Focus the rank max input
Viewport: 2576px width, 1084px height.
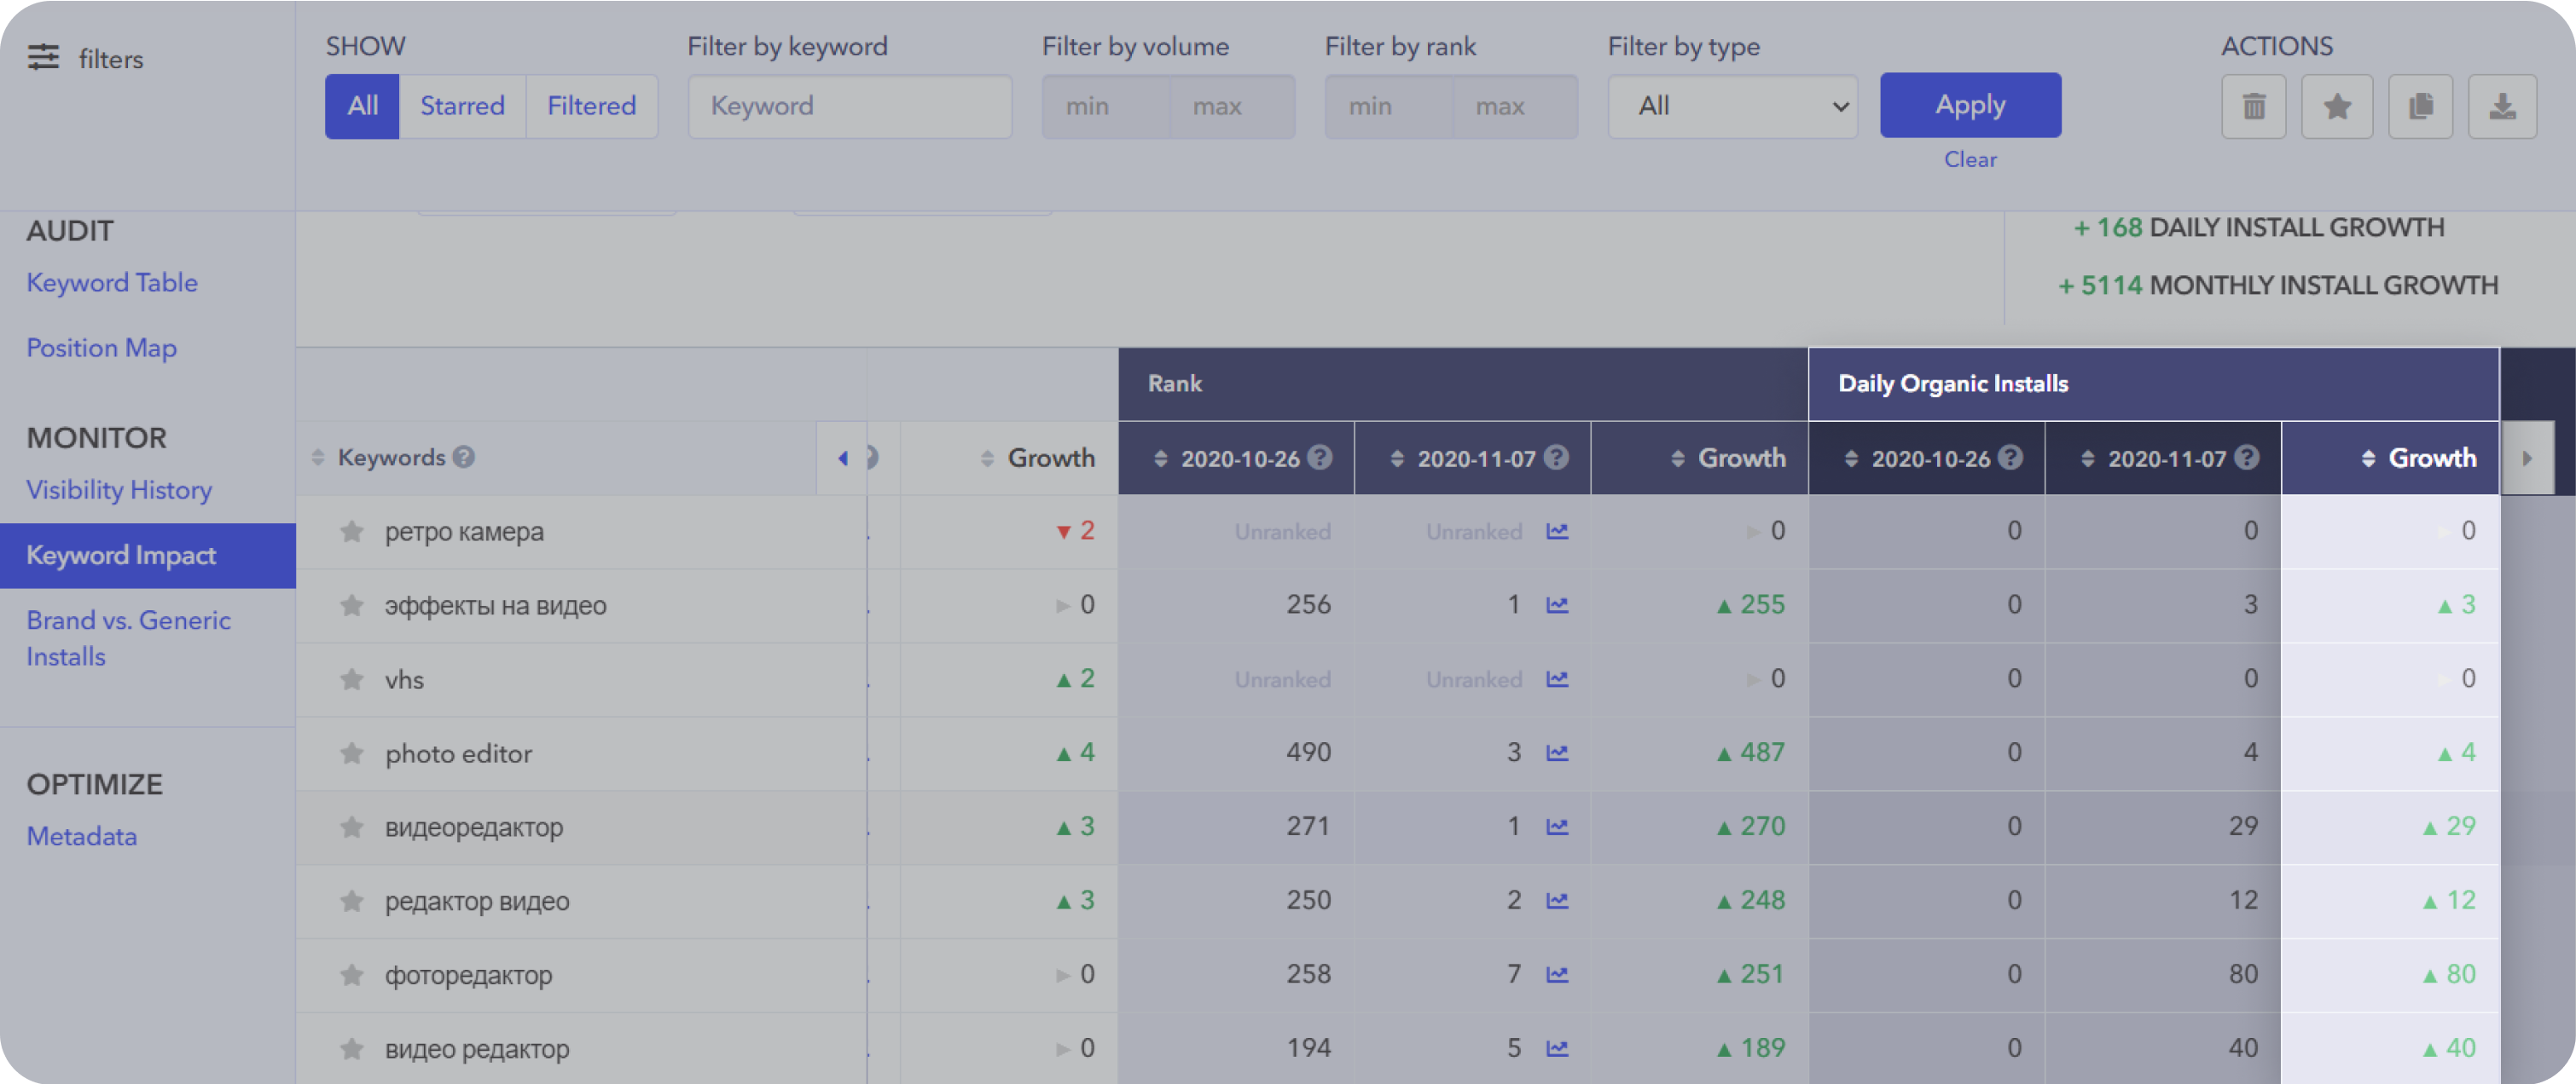pos(1515,106)
